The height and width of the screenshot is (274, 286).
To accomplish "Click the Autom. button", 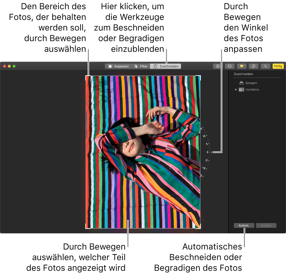I will (x=244, y=225).
